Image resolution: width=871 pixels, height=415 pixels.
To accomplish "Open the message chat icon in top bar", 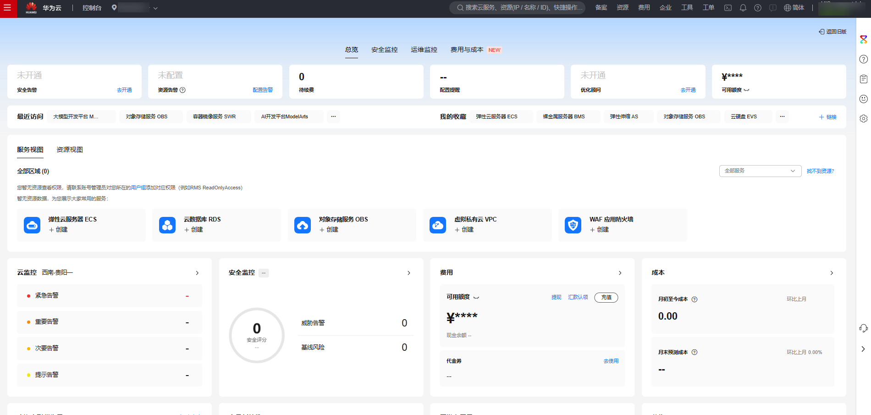I will pyautogui.click(x=773, y=8).
